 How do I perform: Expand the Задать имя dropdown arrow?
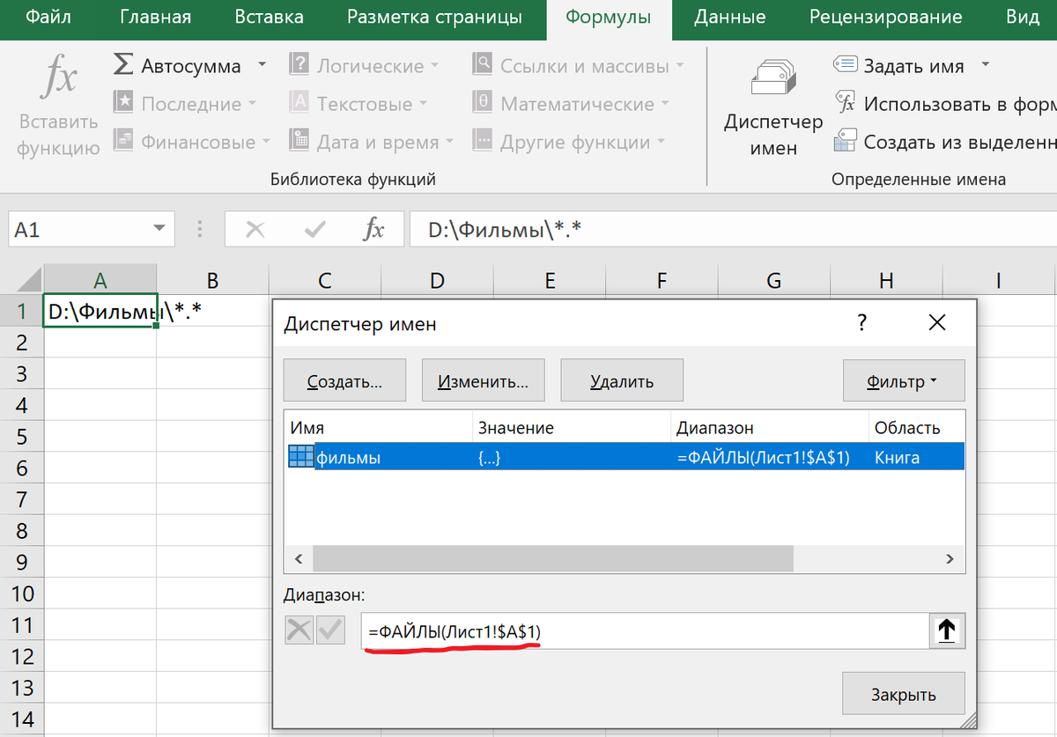(985, 65)
